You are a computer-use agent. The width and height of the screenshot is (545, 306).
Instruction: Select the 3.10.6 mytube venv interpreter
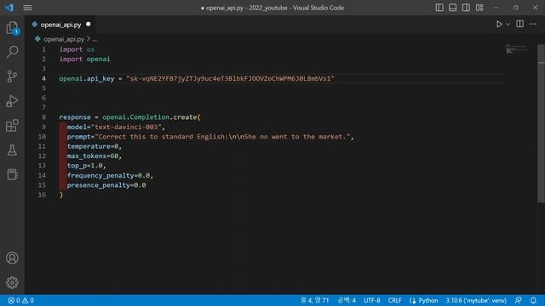click(x=476, y=300)
